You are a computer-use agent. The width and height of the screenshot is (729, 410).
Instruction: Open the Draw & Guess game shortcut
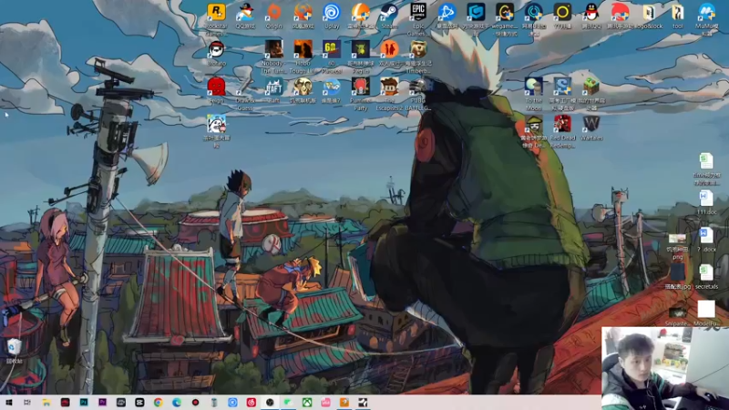(245, 87)
